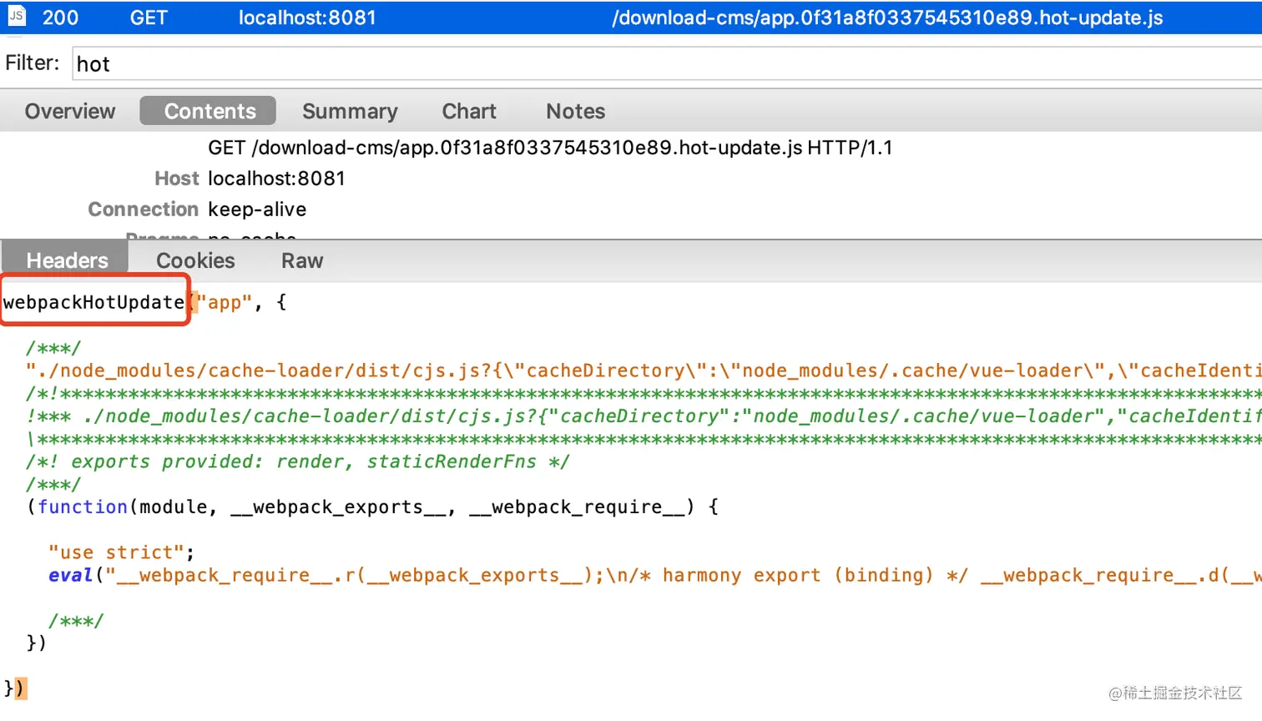
Task: Open the Summary tab
Action: click(x=350, y=111)
